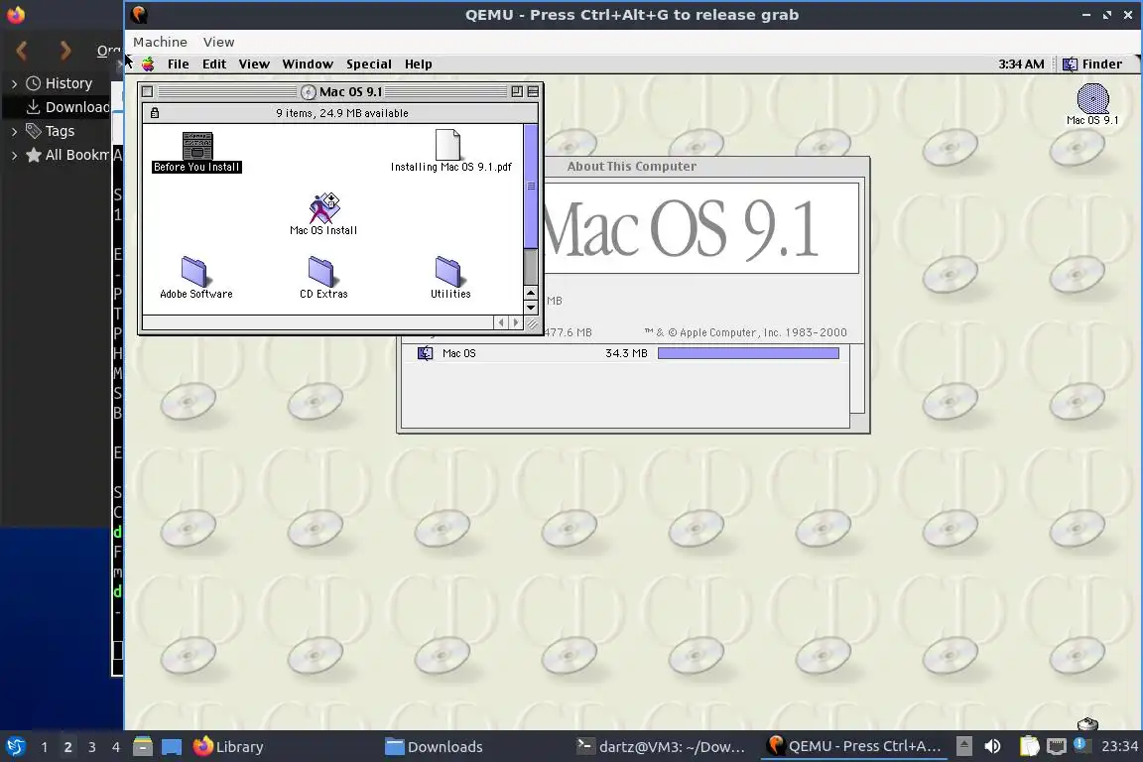Click the network tray icon
The width and height of the screenshot is (1143, 762).
[x=1057, y=747]
